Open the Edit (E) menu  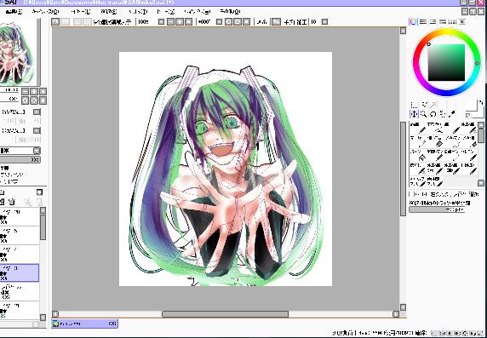click(14, 12)
